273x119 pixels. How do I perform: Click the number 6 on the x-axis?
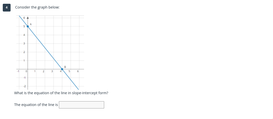[78, 71]
